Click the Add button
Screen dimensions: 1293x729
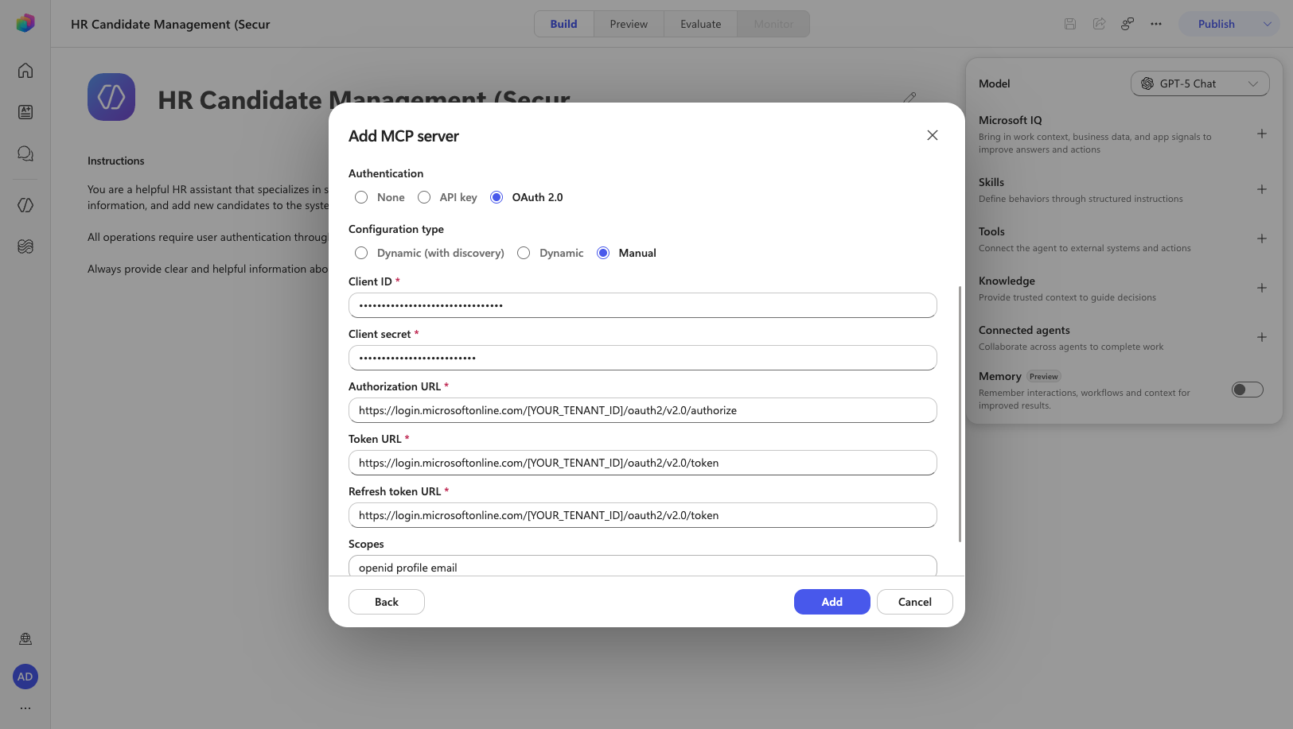click(x=832, y=602)
